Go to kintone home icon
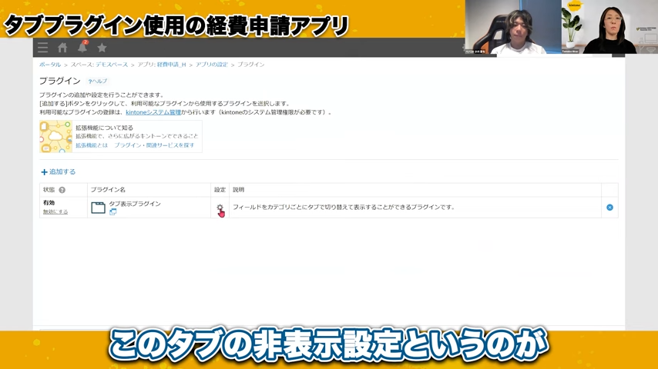 pos(62,48)
